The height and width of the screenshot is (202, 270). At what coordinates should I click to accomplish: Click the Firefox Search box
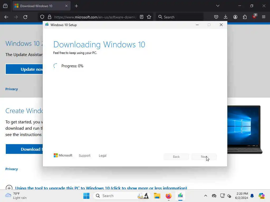click(x=179, y=17)
